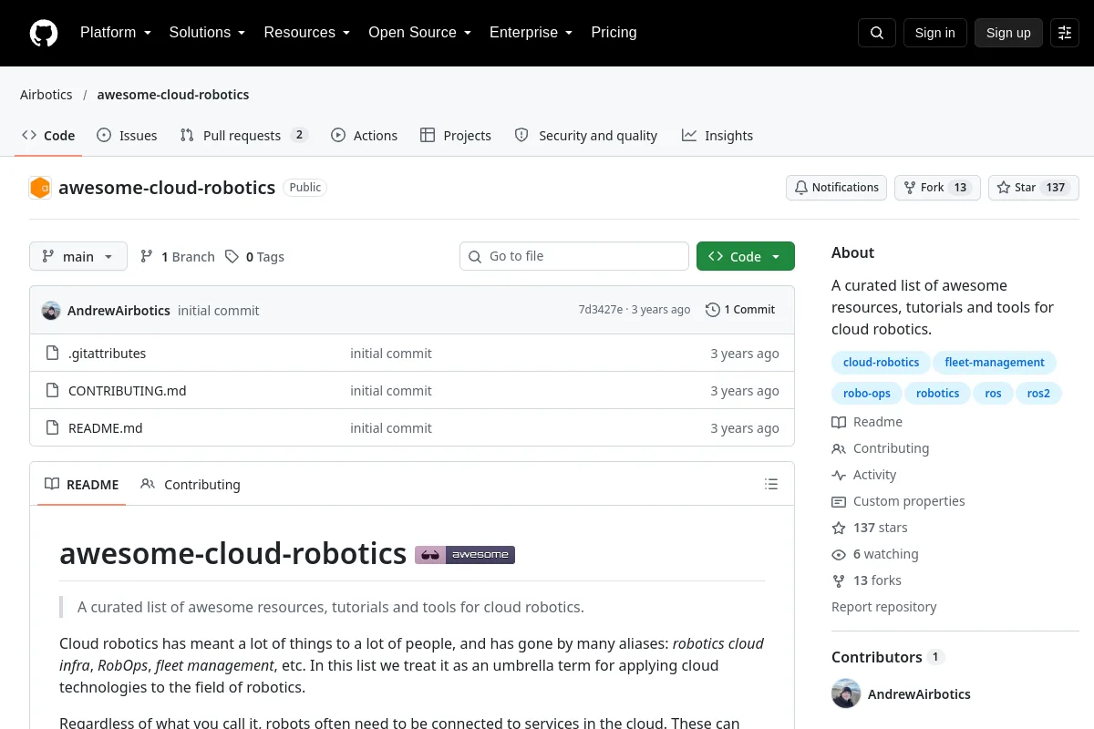View 137 stars stargazers link
Viewport: 1094px width, 729px height.
870,528
